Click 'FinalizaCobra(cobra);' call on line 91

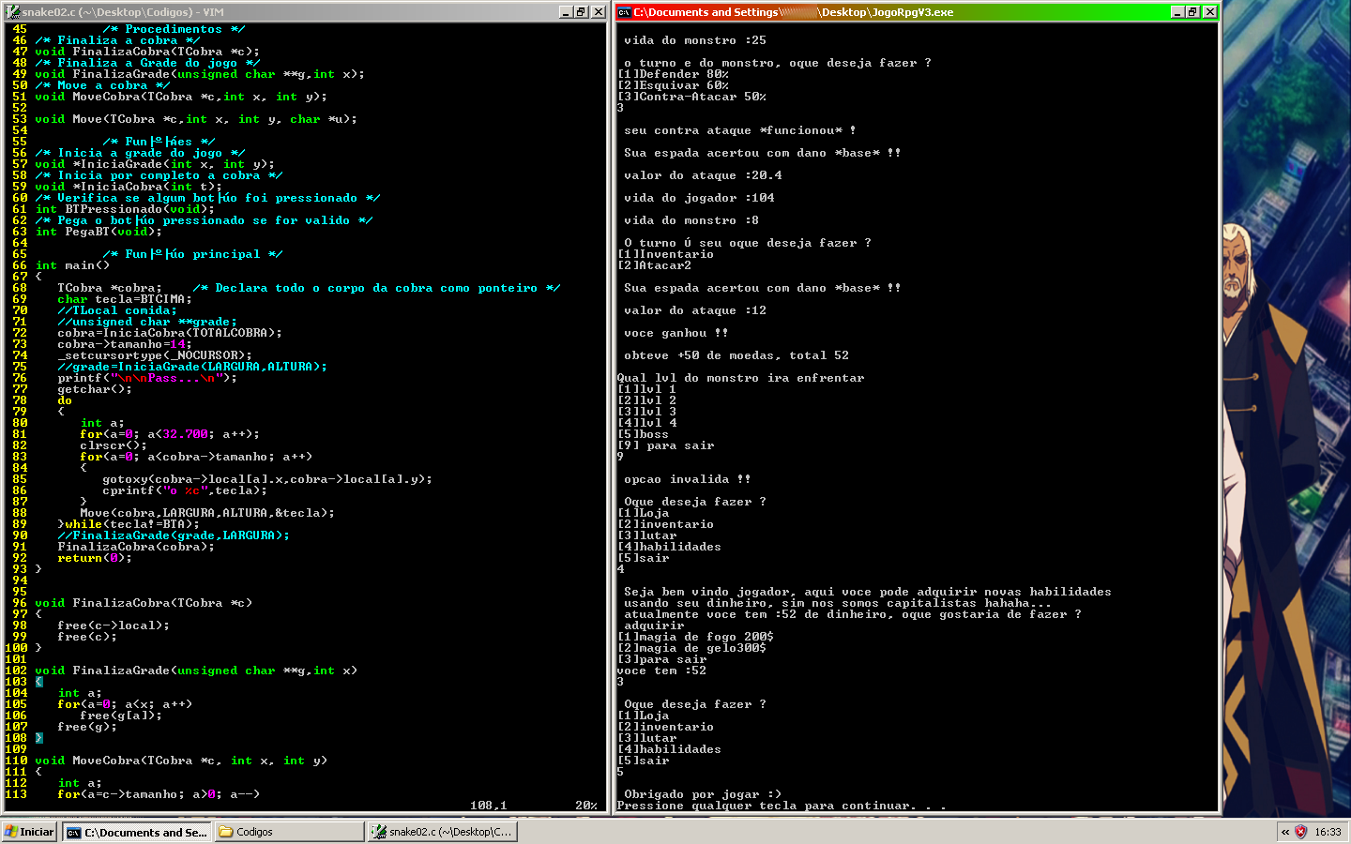pos(136,547)
